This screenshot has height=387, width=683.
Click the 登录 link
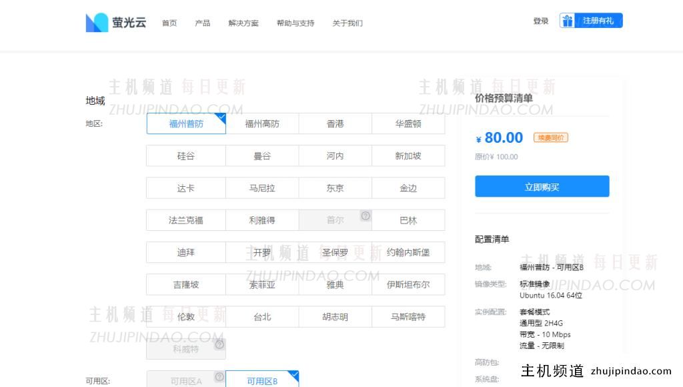pos(541,21)
